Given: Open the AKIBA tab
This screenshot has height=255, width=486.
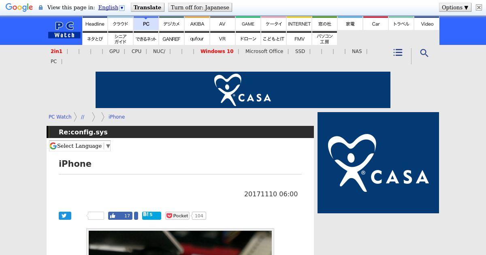Looking at the screenshot, I should click(197, 23).
